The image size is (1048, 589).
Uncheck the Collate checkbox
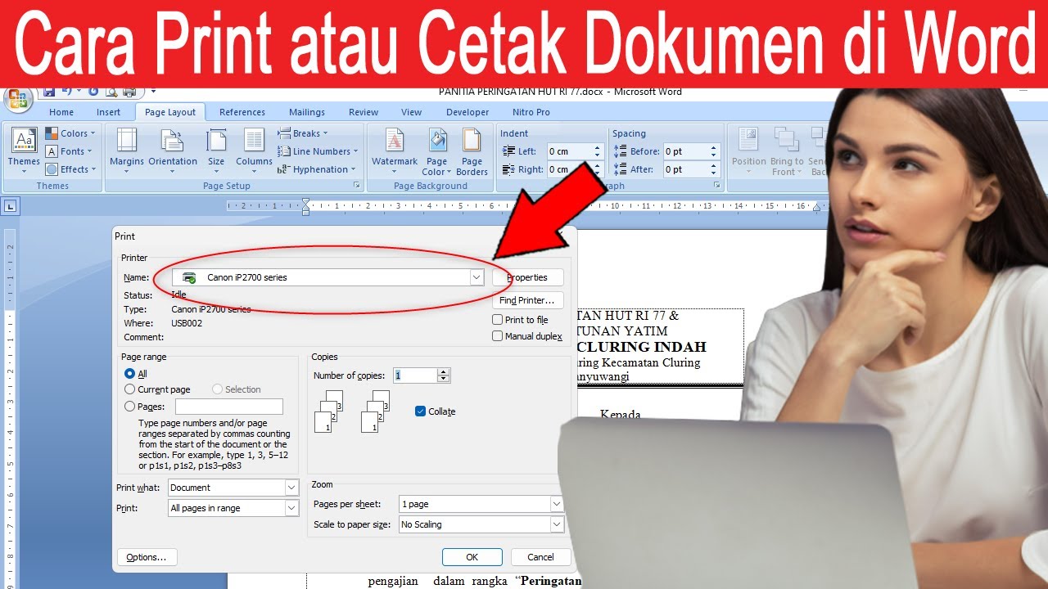421,411
